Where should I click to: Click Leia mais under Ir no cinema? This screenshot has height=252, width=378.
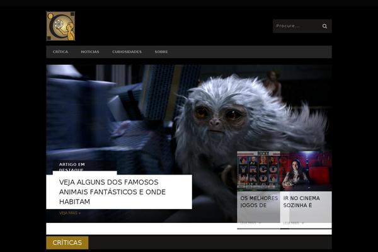(294, 223)
